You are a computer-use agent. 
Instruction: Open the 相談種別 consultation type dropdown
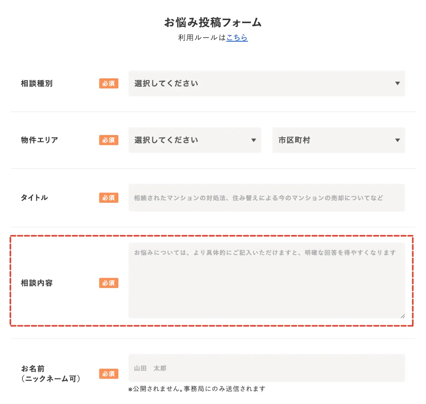click(266, 84)
